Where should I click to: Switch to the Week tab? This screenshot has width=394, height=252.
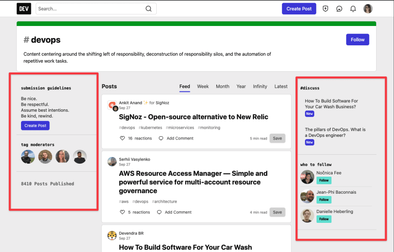point(203,87)
